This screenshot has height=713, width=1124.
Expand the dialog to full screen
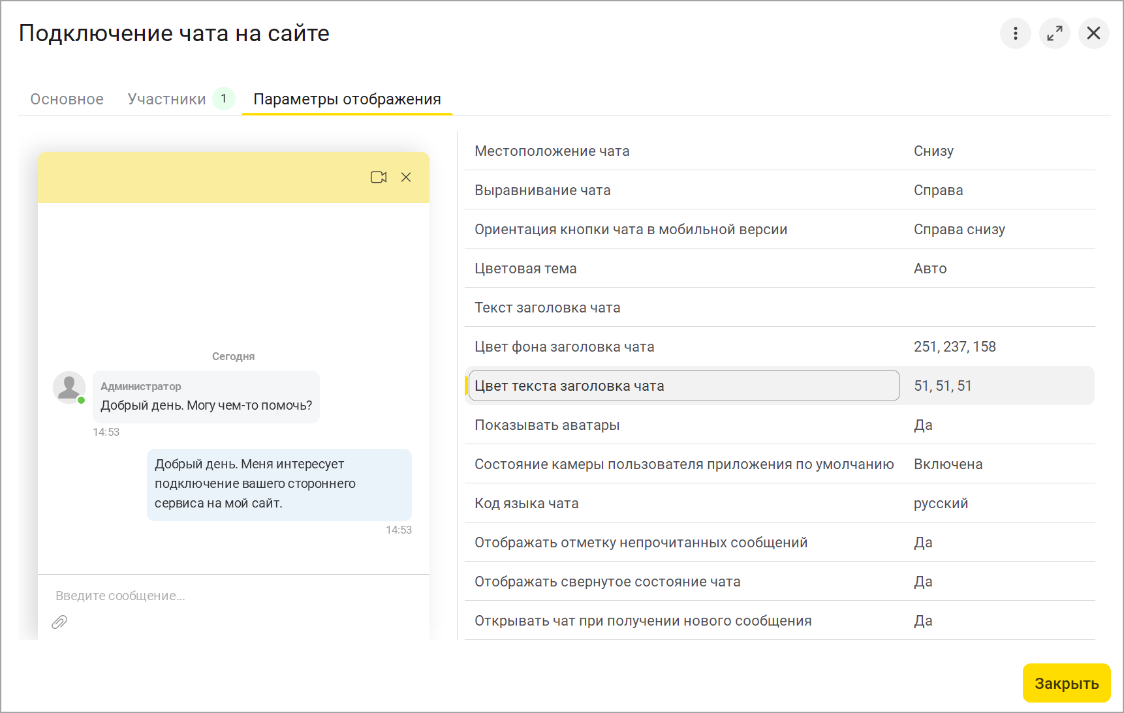pos(1054,33)
